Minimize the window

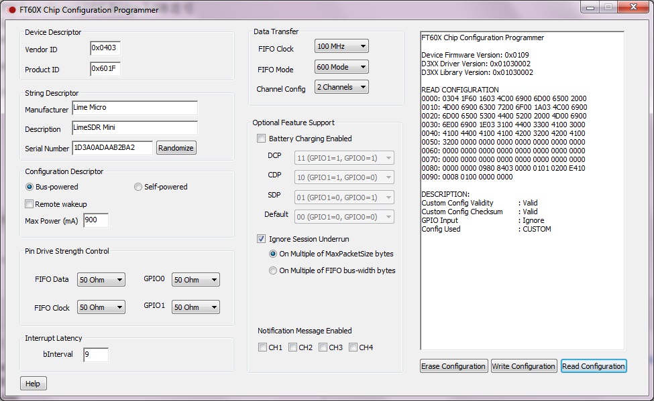[x=590, y=7]
